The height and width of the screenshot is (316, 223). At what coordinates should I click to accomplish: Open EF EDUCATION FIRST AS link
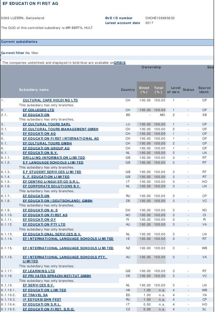click(45, 215)
